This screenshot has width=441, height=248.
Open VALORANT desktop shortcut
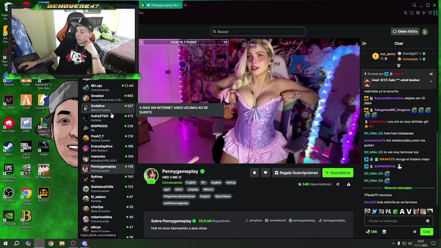(x=9, y=102)
